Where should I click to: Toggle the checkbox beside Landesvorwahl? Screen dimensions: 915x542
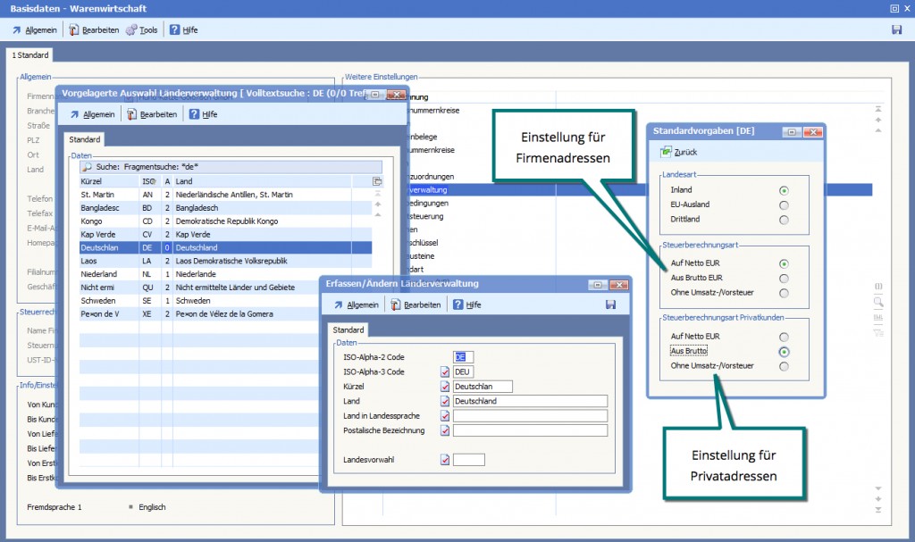click(x=445, y=460)
